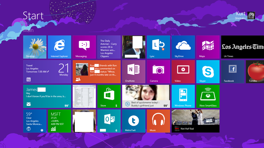Start Skype
The image size is (264, 148).
tap(208, 72)
